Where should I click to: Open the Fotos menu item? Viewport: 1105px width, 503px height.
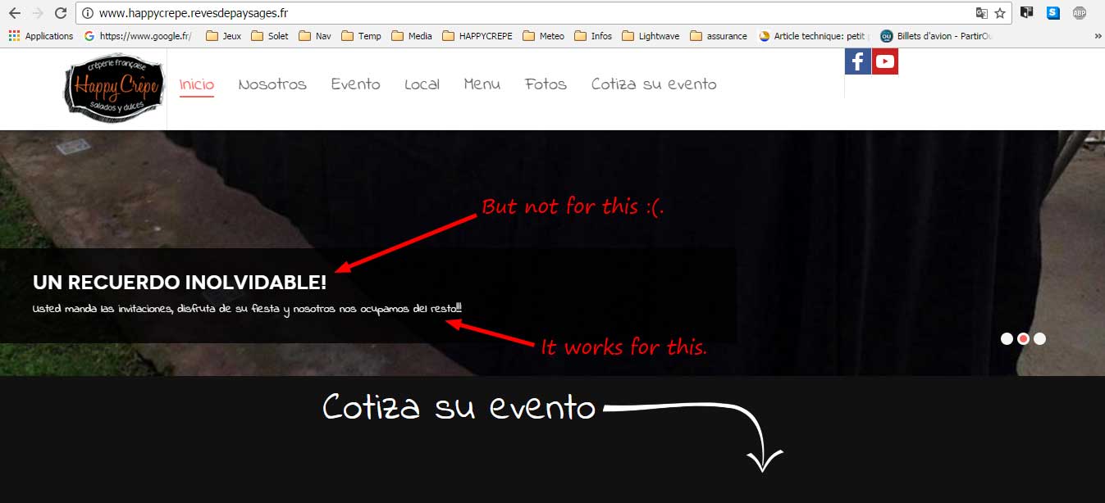(x=546, y=84)
